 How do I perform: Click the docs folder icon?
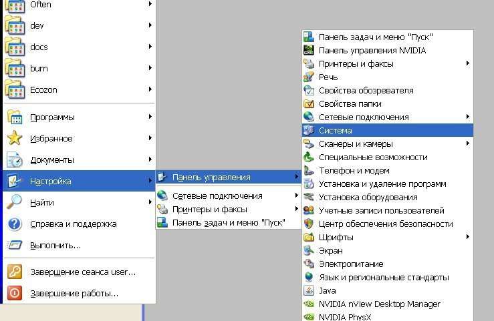point(15,47)
